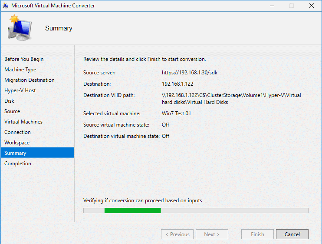Screen dimensions: 322x244
Task: Click the Summary page heading
Action: click(x=59, y=28)
